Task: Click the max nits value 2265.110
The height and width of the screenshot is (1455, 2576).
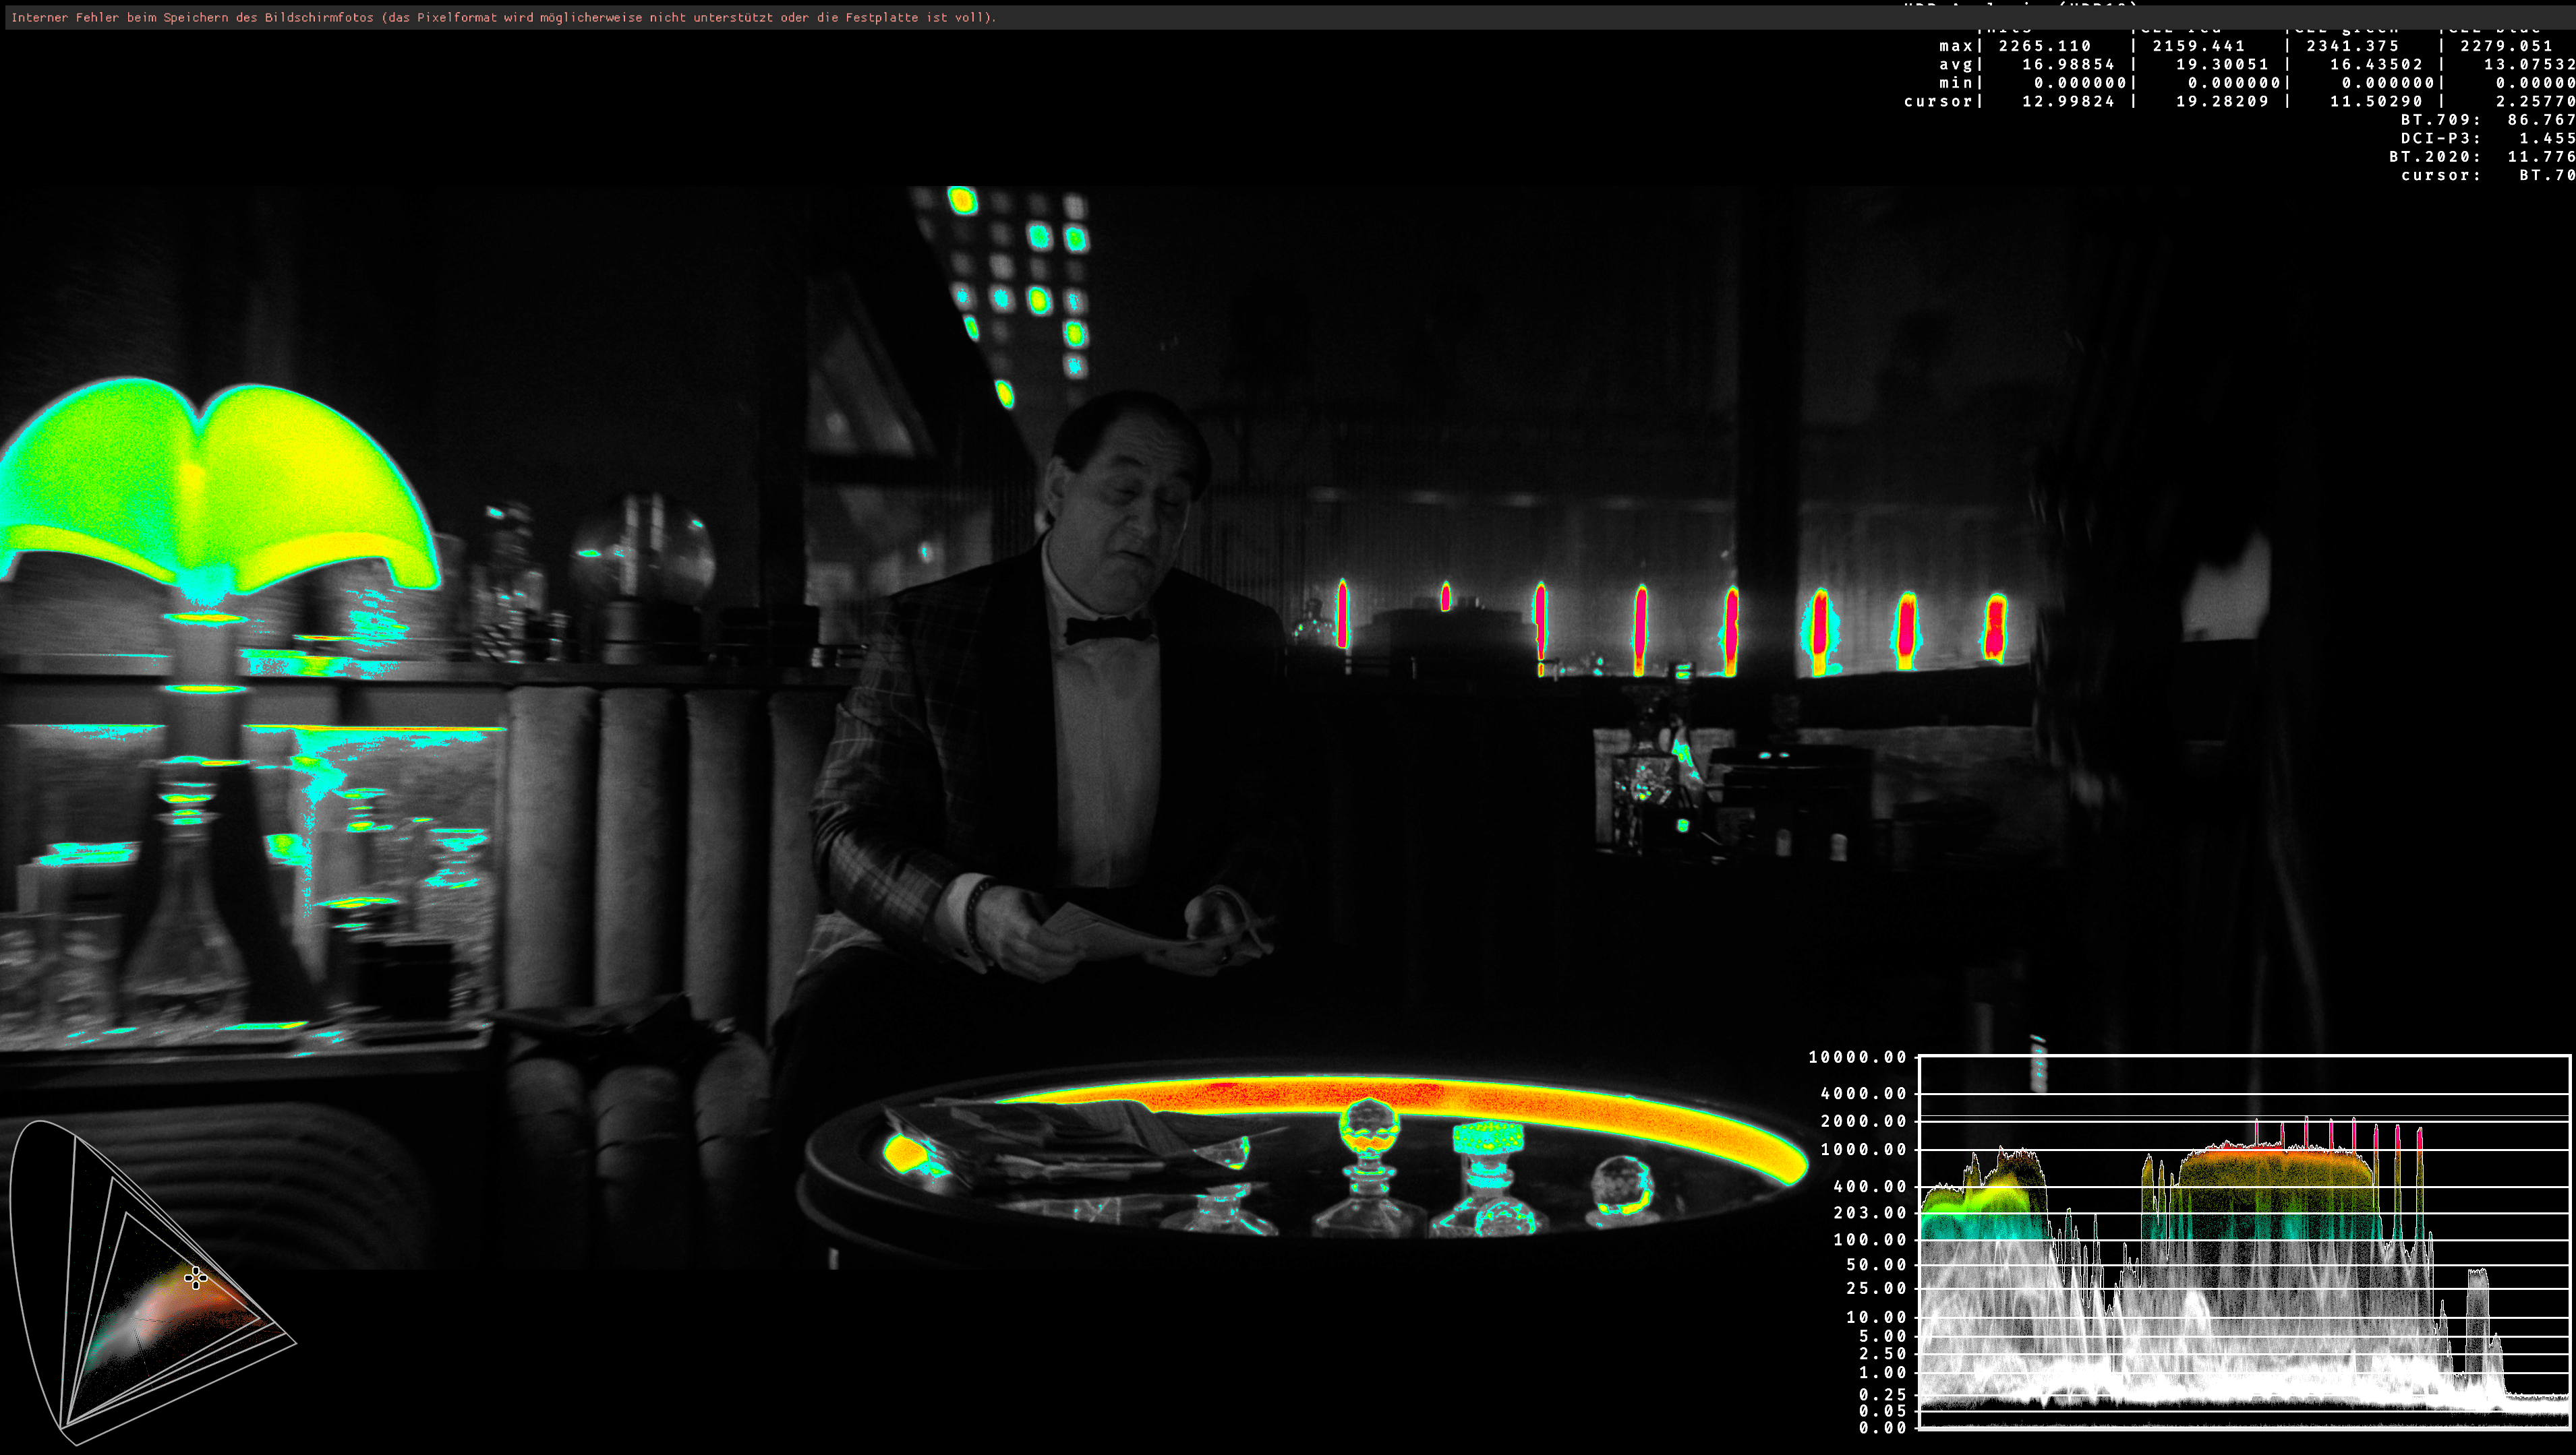Action: 2044,46
